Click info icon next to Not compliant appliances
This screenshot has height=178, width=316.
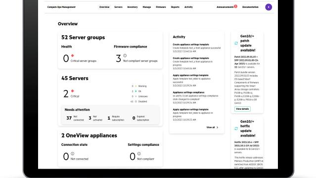click(139, 154)
